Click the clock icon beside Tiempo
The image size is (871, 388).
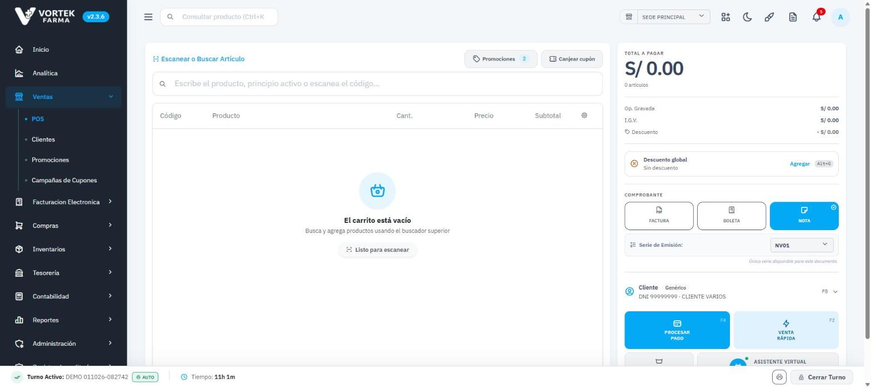(184, 377)
